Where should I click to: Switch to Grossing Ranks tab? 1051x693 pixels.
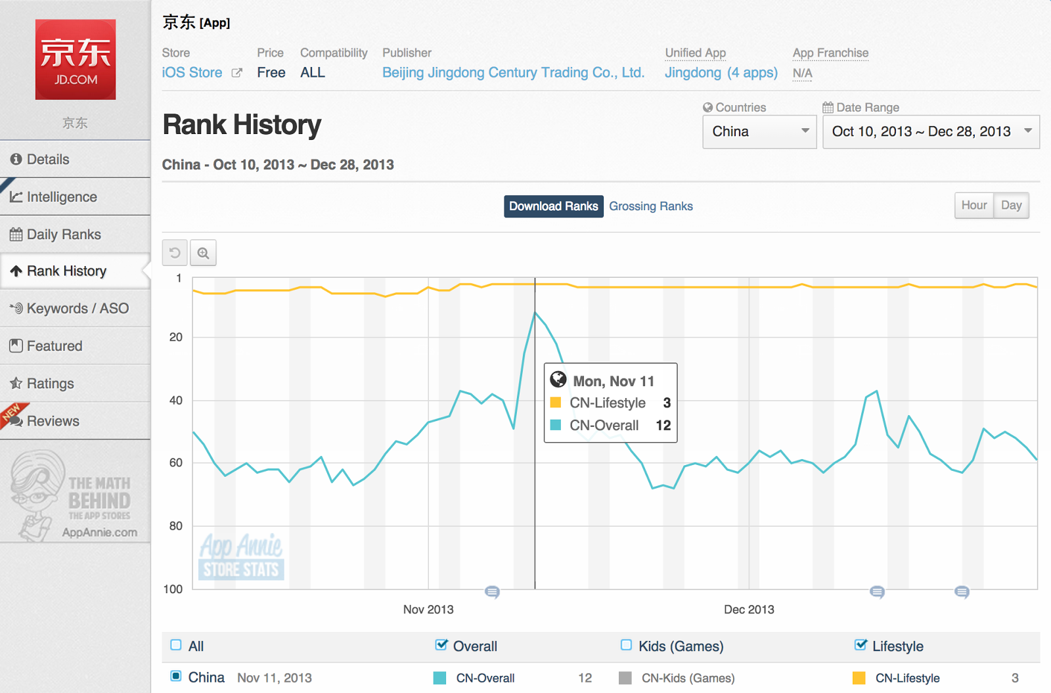click(x=651, y=206)
